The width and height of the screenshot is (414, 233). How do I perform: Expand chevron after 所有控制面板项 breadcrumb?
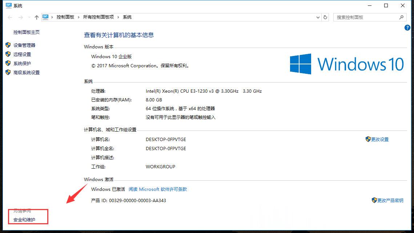click(118, 17)
